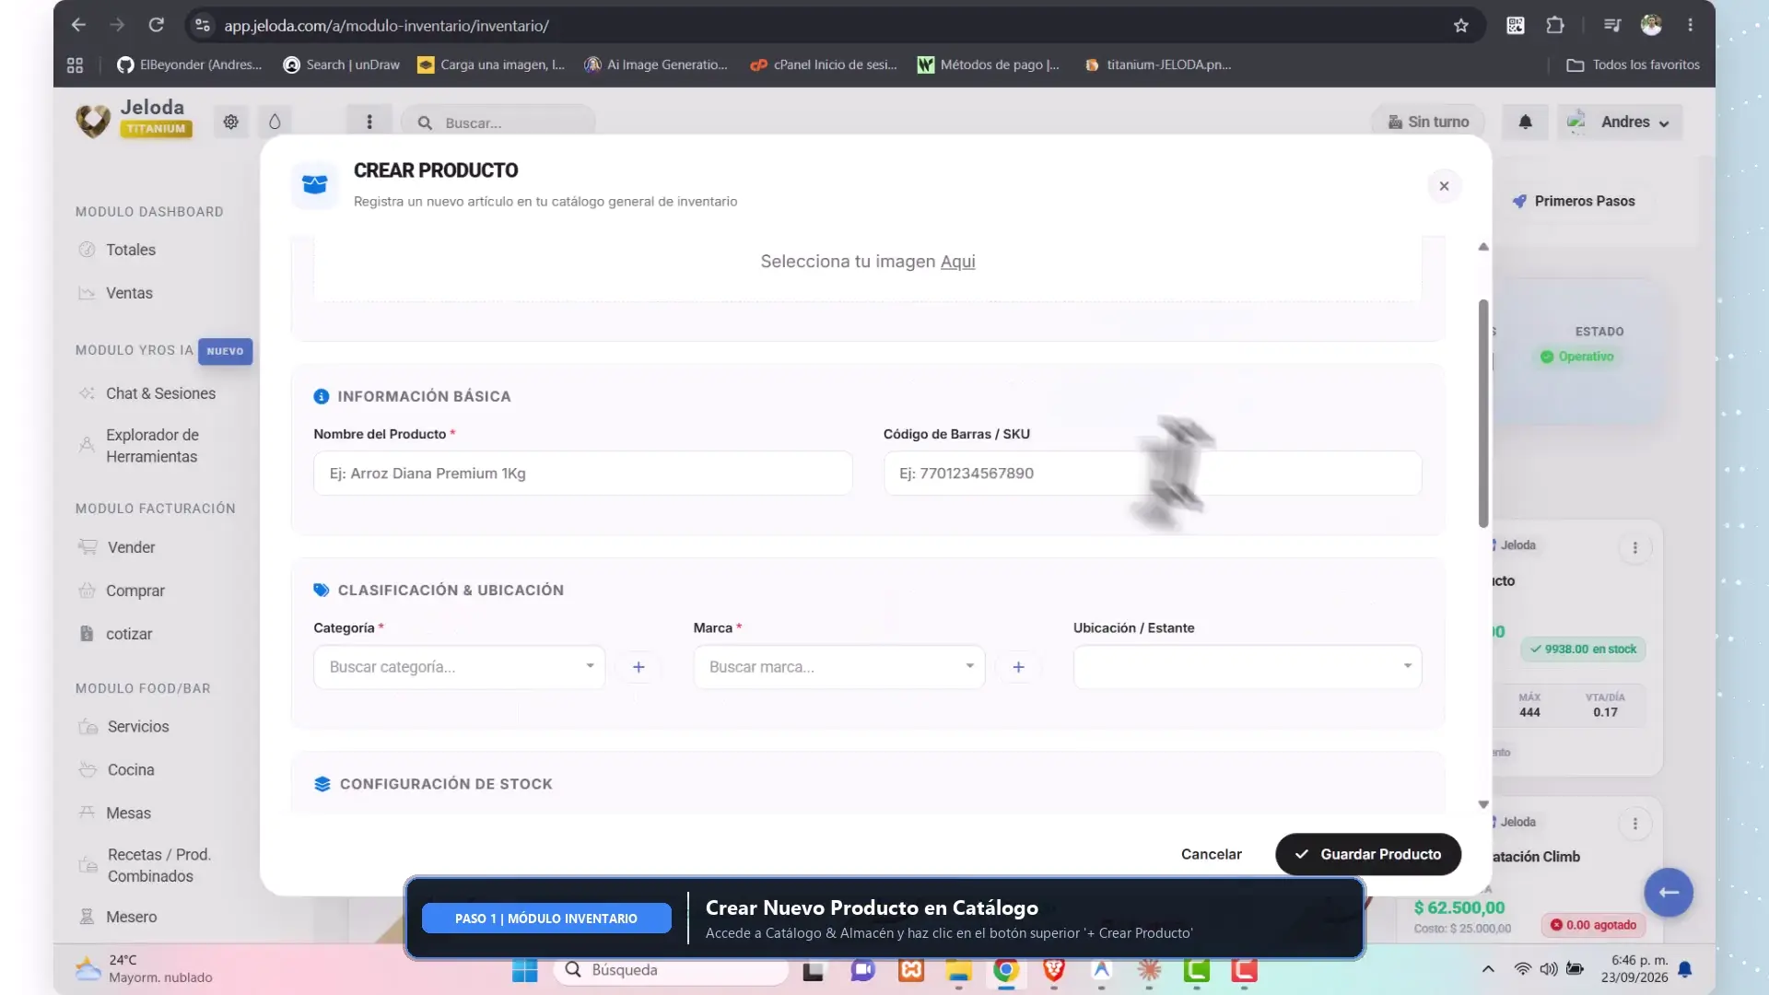Image resolution: width=1769 pixels, height=995 pixels.
Task: Close the Crear Producto dialog
Action: pos(1444,186)
